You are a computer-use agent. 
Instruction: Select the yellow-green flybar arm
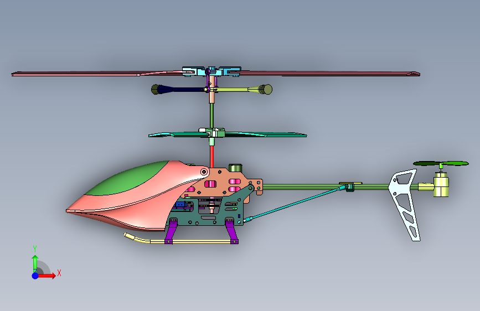tap(236, 90)
